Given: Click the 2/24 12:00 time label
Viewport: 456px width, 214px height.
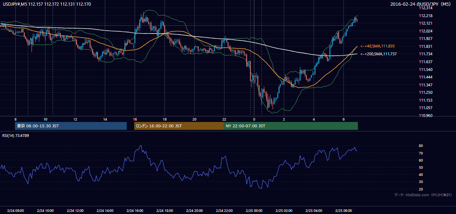Looking at the screenshot, I should (75, 211).
